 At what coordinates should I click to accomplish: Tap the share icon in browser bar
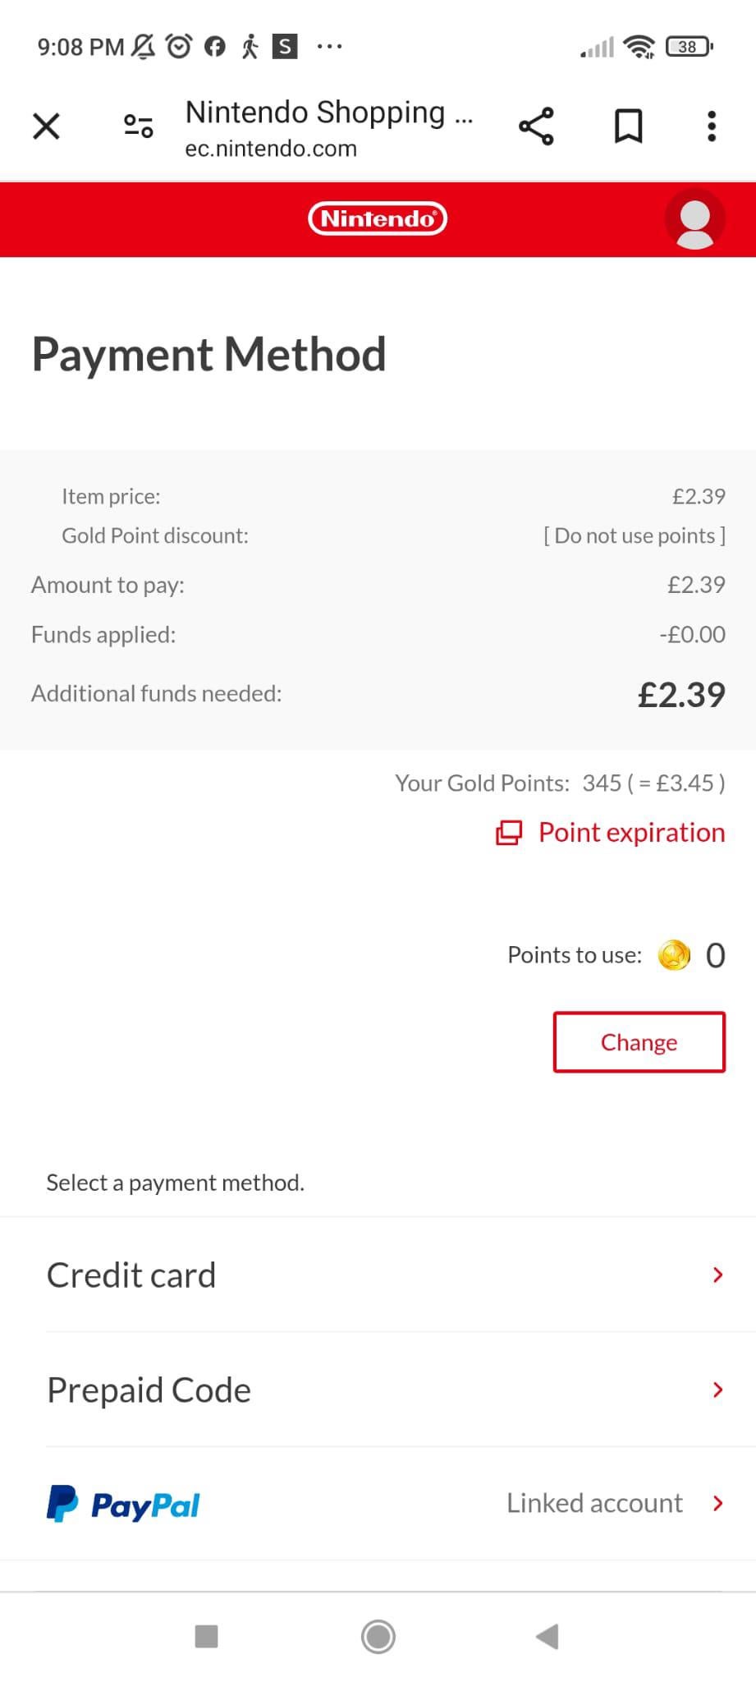coord(536,126)
